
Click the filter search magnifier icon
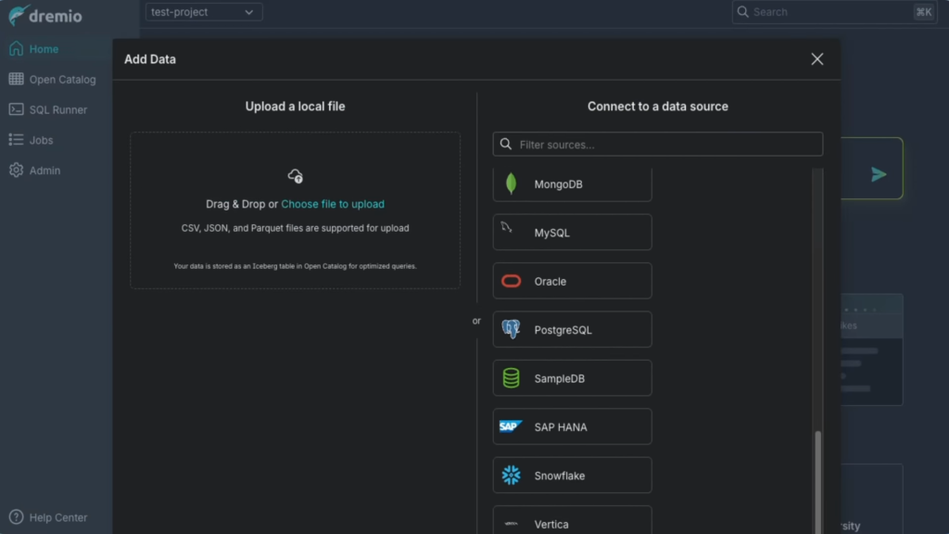pyautogui.click(x=506, y=144)
